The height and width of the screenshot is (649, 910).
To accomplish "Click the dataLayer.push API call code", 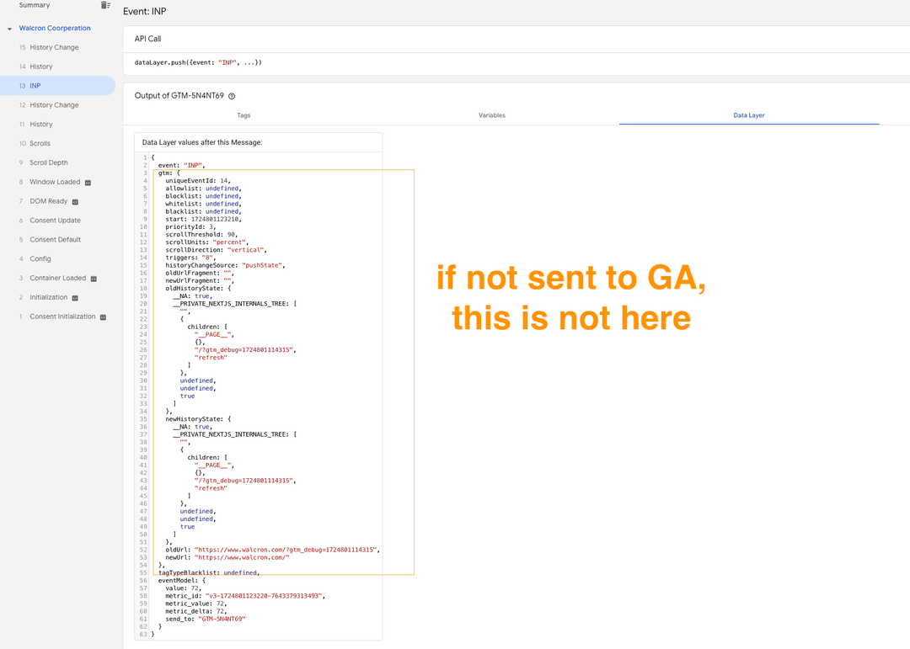I will tap(198, 63).
